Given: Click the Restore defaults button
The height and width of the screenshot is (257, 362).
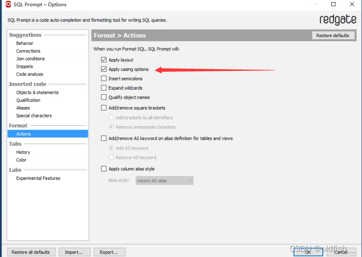Looking at the screenshot, I should (333, 36).
